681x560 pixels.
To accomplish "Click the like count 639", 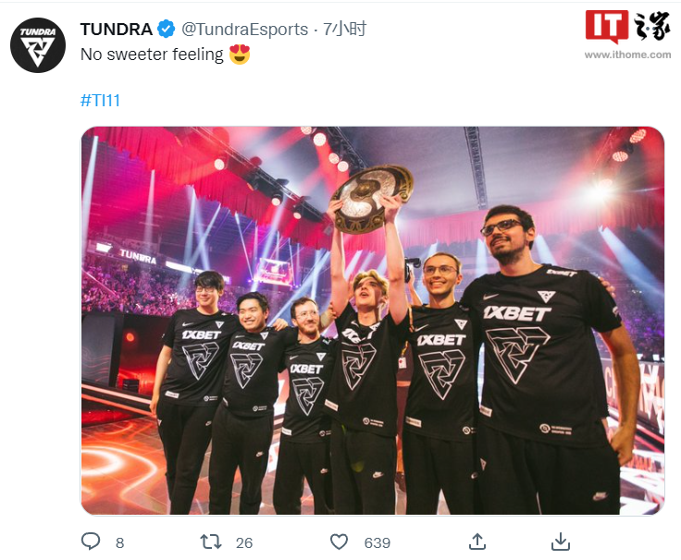I will coord(378,542).
